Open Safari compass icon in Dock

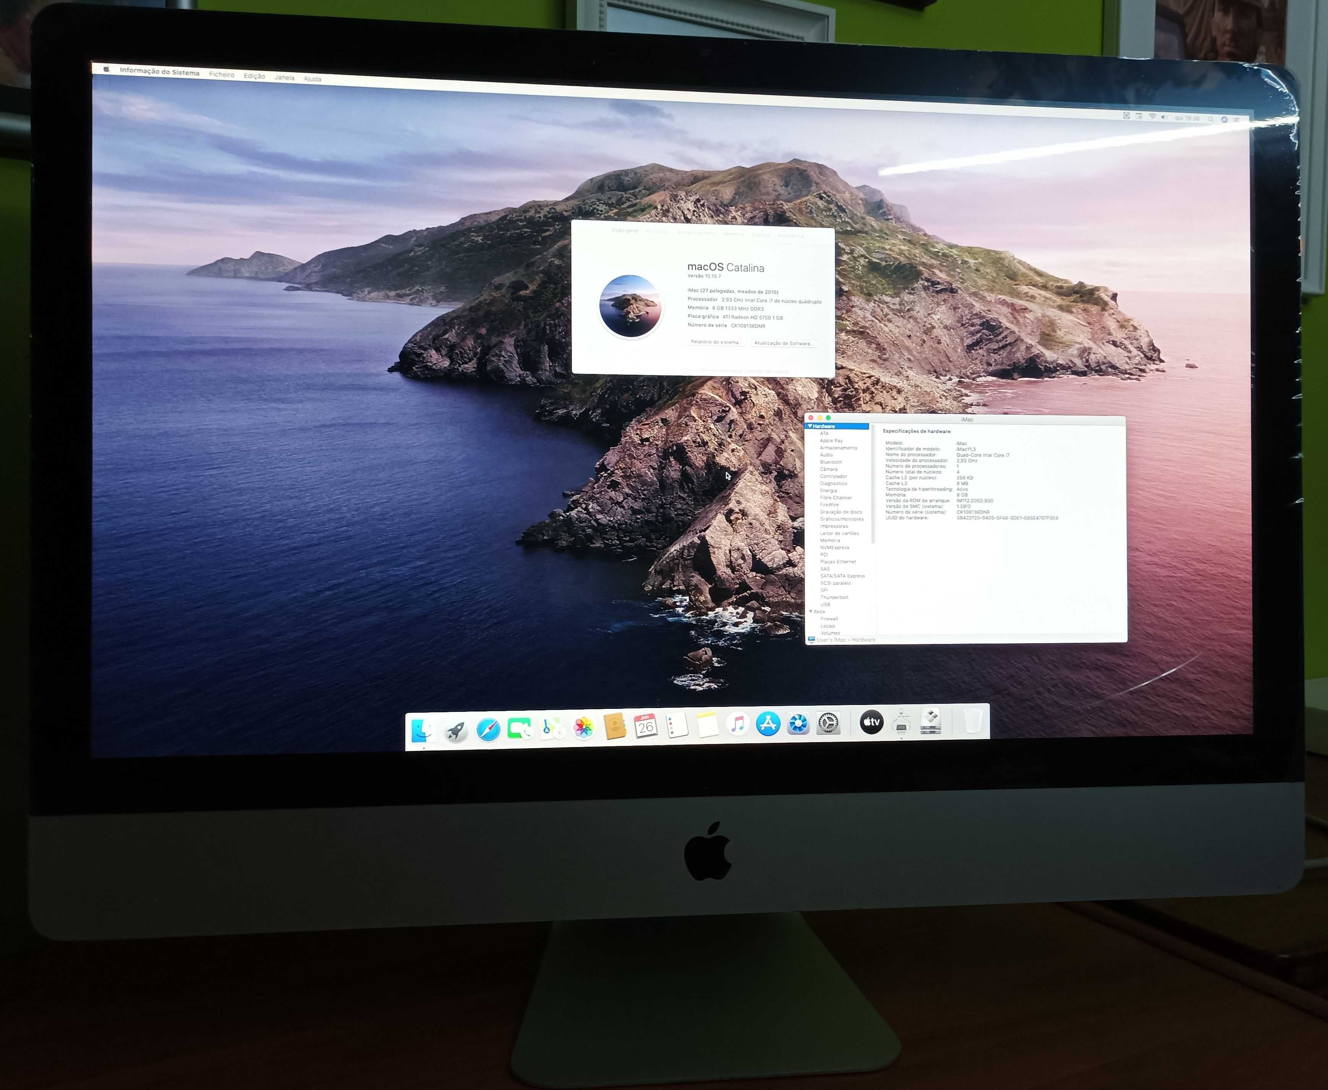click(x=488, y=729)
